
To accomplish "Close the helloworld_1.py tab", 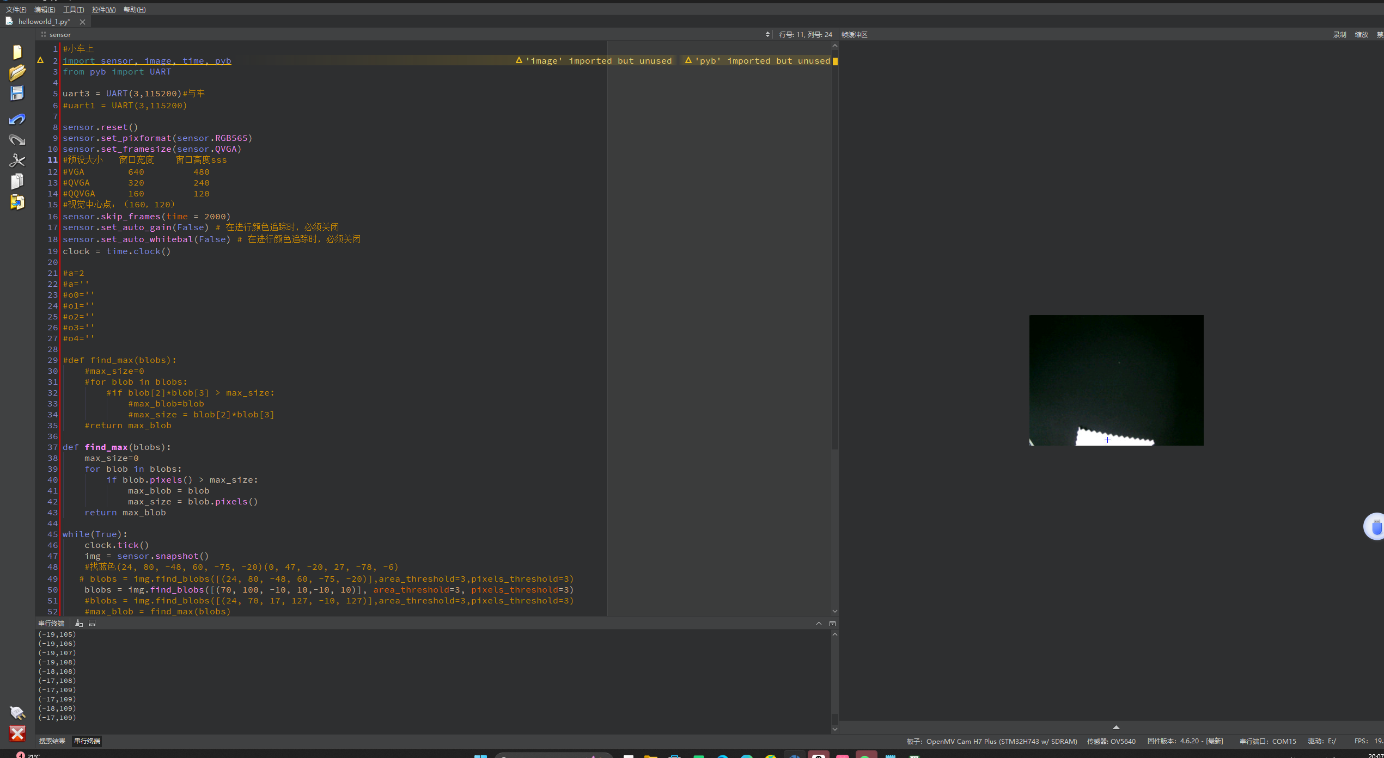I will pos(82,22).
